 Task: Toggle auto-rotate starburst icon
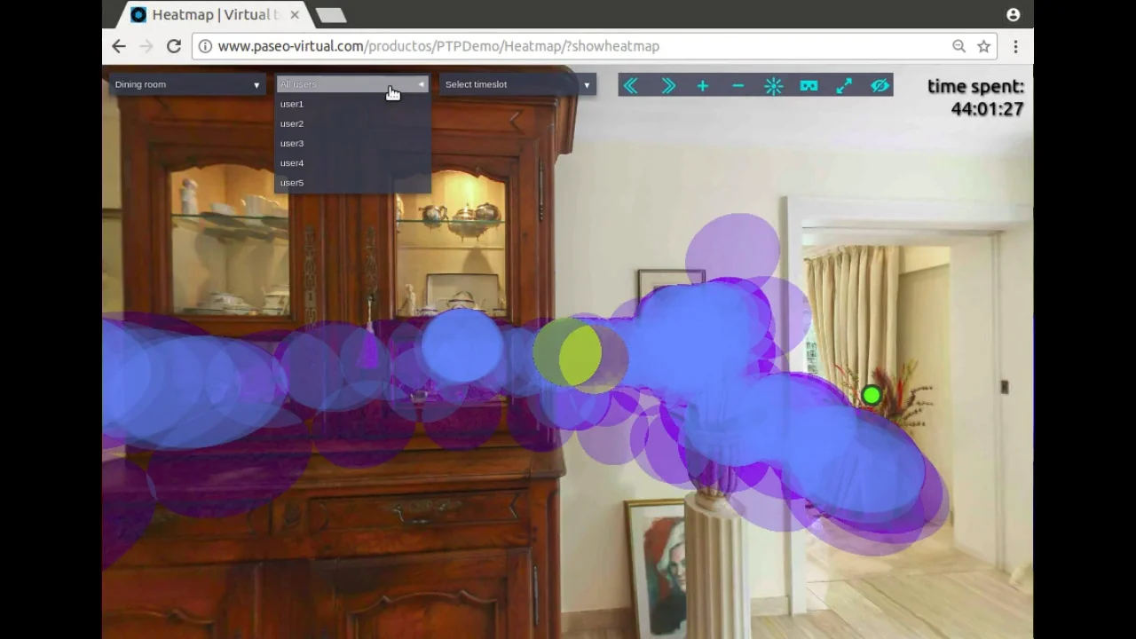click(773, 85)
